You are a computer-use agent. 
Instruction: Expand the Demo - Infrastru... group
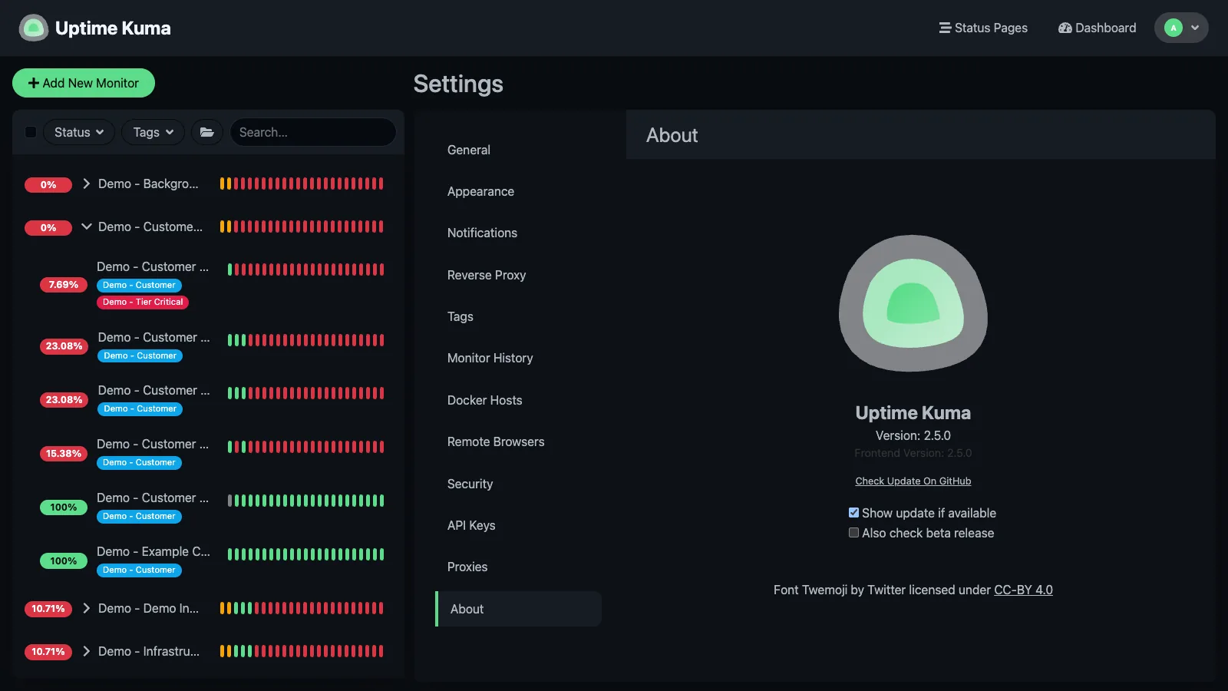tap(87, 651)
